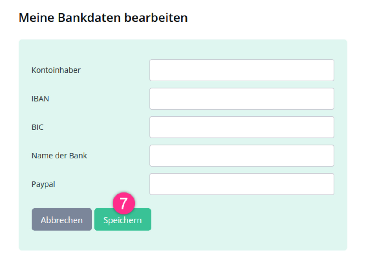Click the word "Meine" in the title
The width and height of the screenshot is (366, 268).
tap(36, 18)
